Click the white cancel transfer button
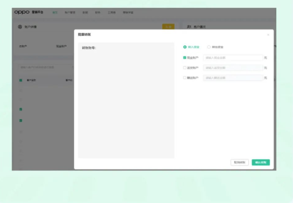Screen dimensions: 293x203 coord(240,163)
